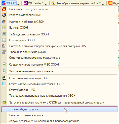Open toolbar options arrow after 'Ценообразование маркетплейсы'
The height and width of the screenshot is (124, 119).
[x=103, y=5]
